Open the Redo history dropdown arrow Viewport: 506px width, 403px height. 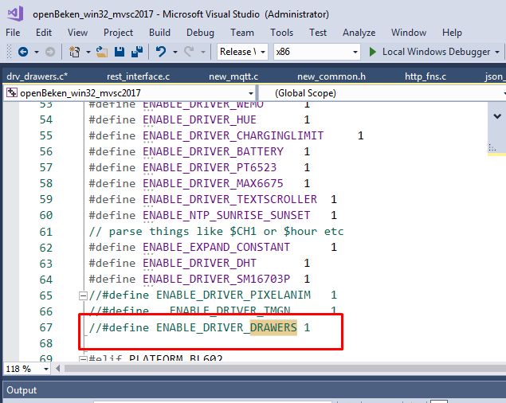point(203,52)
